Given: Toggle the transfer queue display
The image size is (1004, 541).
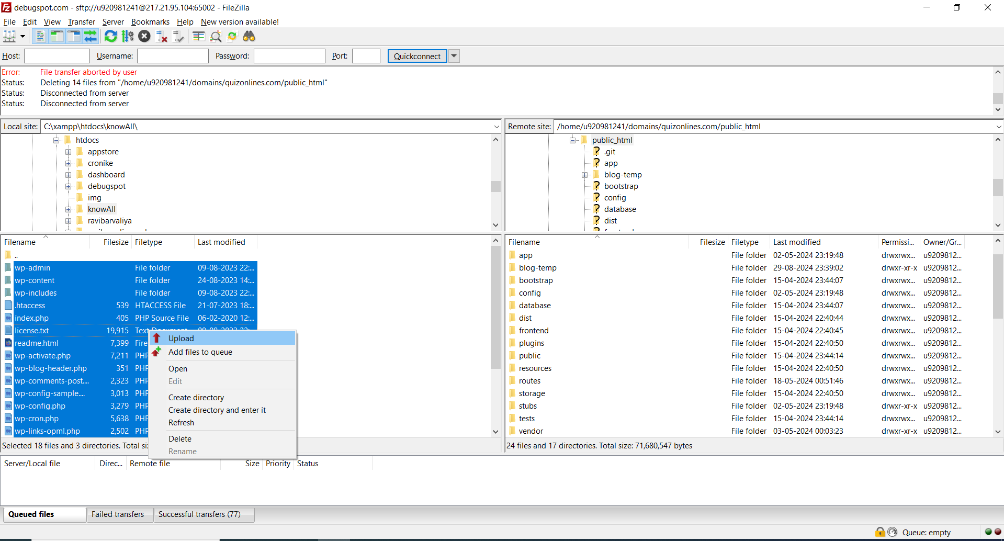Looking at the screenshot, I should pyautogui.click(x=91, y=36).
